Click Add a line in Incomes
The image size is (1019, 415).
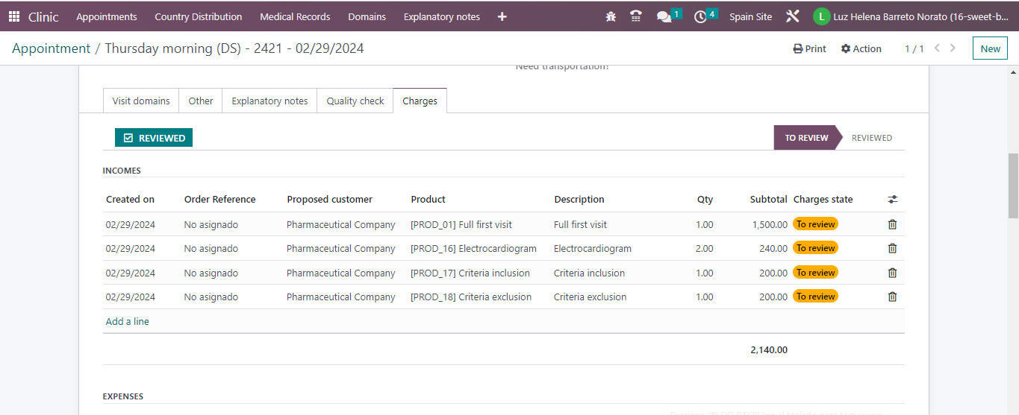coord(128,321)
